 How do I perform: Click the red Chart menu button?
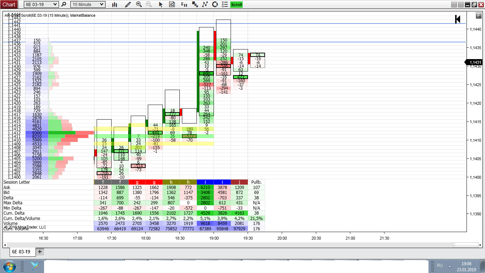coord(9,5)
